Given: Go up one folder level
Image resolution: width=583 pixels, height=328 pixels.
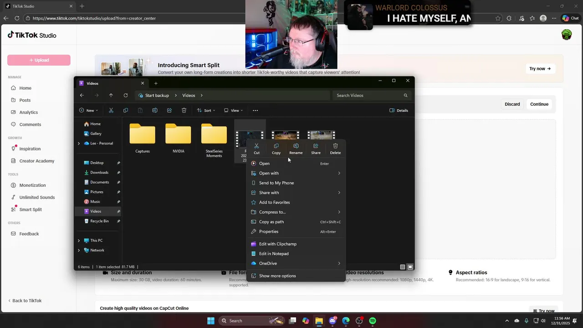Looking at the screenshot, I should 111,95.
